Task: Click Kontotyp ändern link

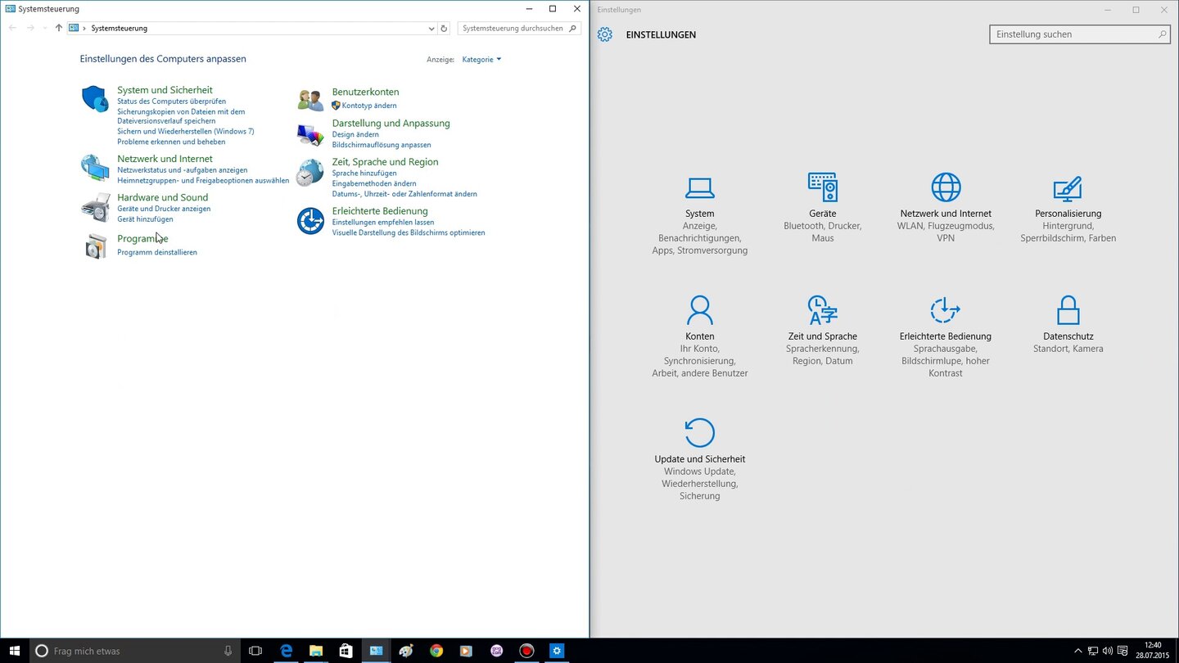Action: point(369,106)
